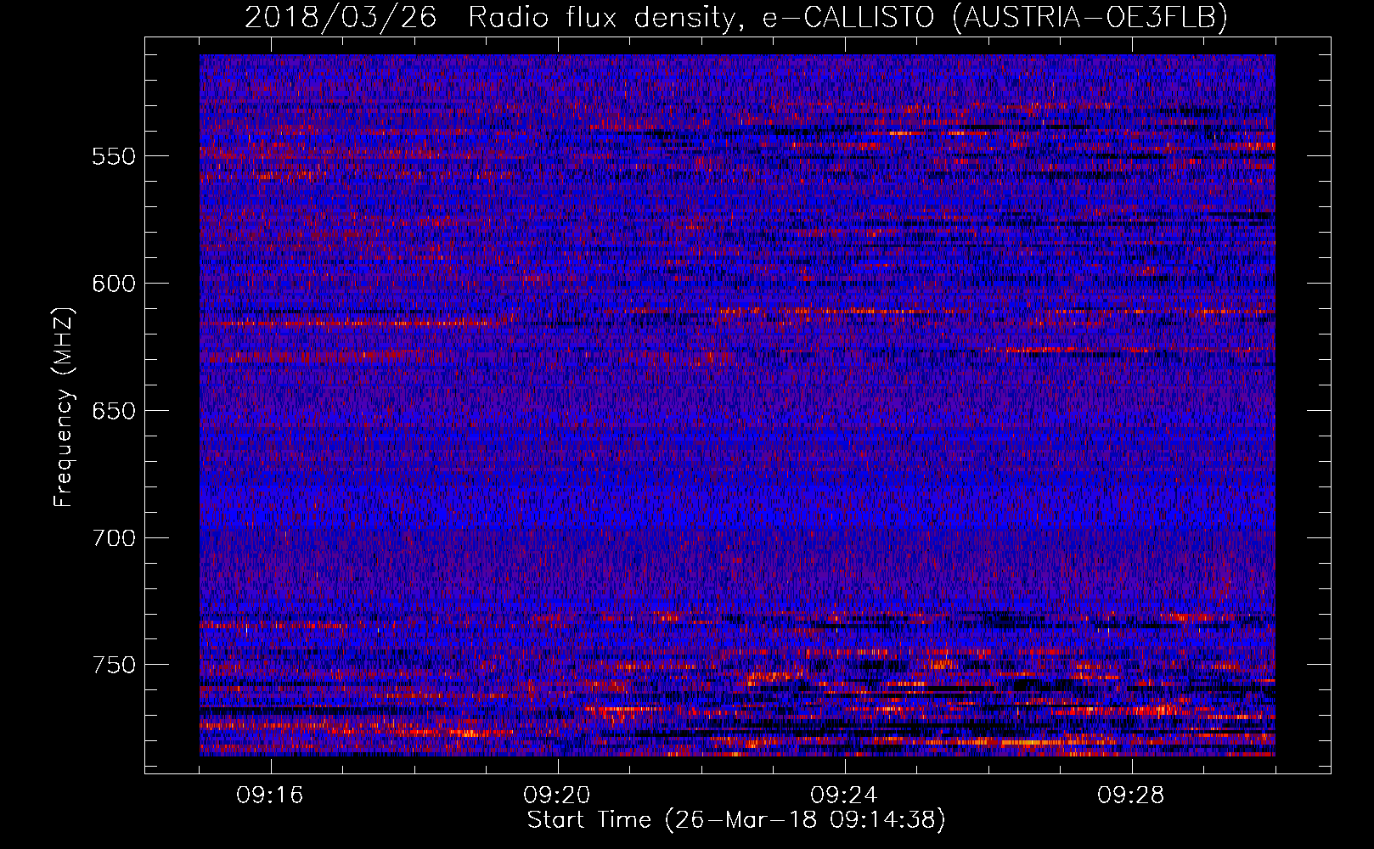Screen dimensions: 1374x849
Task: Click the 600 frequency tick label
Action: 114,284
